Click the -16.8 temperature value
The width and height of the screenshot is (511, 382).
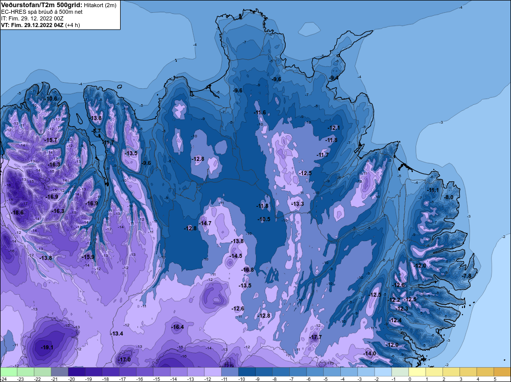(x=247, y=270)
